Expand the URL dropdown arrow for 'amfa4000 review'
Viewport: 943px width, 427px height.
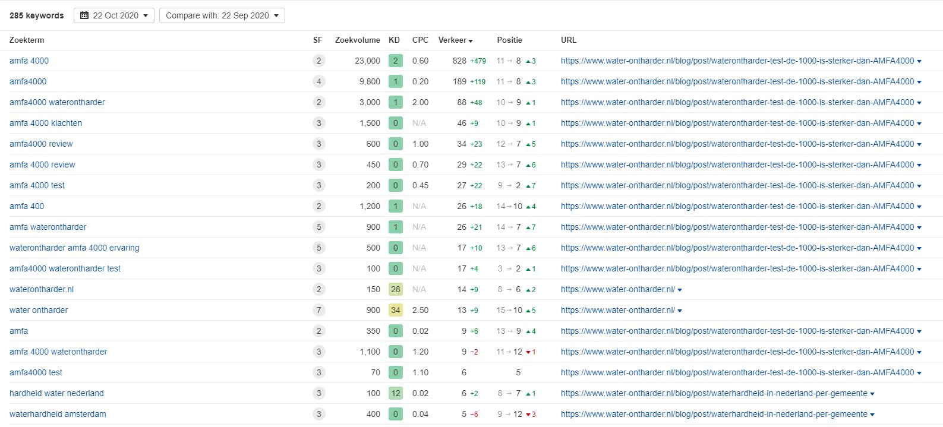pos(919,144)
